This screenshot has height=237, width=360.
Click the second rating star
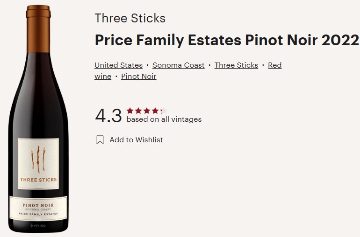click(138, 111)
